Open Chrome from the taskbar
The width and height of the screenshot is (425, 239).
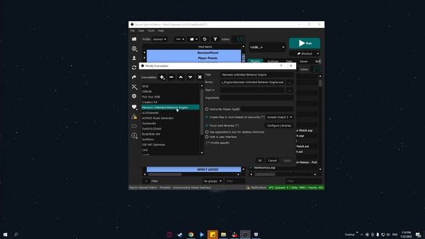[x=191, y=234]
